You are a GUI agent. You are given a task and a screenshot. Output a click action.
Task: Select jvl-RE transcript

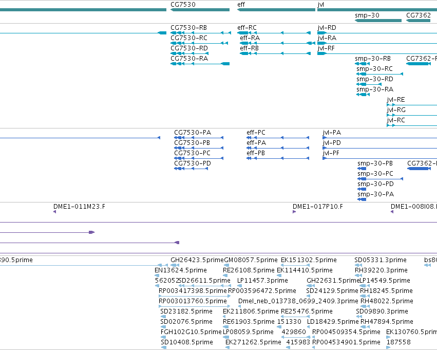click(412, 105)
